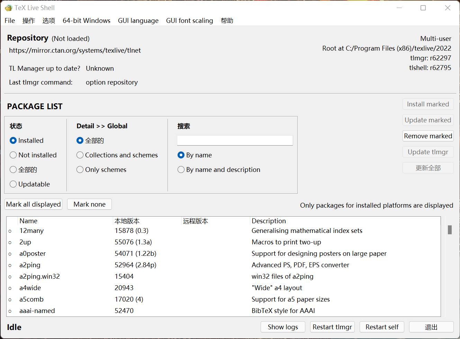Open the File menu
This screenshot has width=460, height=339.
(x=10, y=20)
